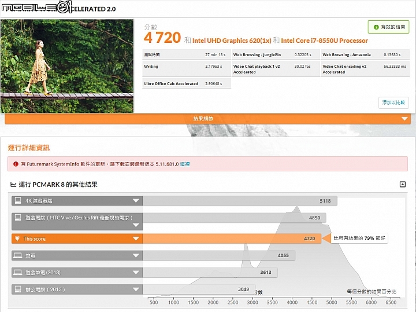Click the 2.90648 s Calc value
416x312 pixels.
click(214, 84)
